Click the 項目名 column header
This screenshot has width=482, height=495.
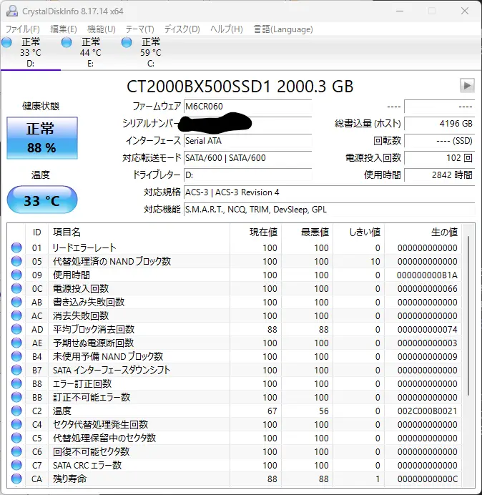tap(139, 232)
